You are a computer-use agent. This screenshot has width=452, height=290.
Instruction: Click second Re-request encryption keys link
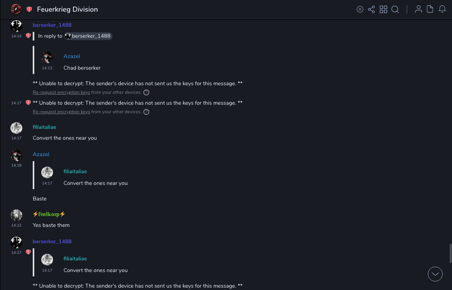point(61,112)
